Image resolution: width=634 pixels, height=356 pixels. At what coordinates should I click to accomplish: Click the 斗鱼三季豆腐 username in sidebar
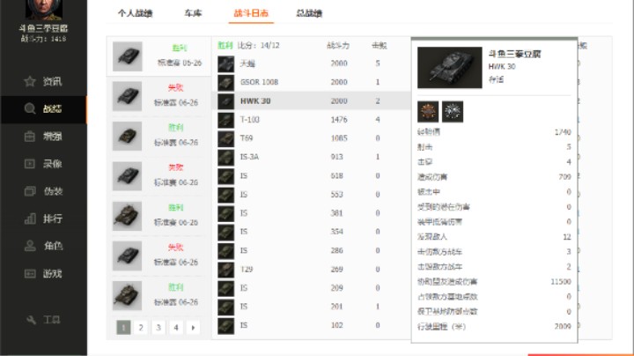point(43,28)
